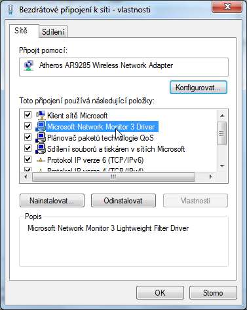Select Sdílení souborů a tiskáren list item
The image size is (247, 310).
[x=116, y=149]
